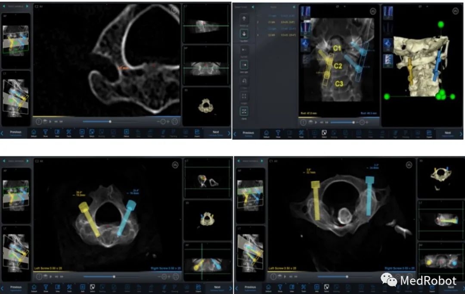Click the Previous button in bottom-left panel

[15, 287]
